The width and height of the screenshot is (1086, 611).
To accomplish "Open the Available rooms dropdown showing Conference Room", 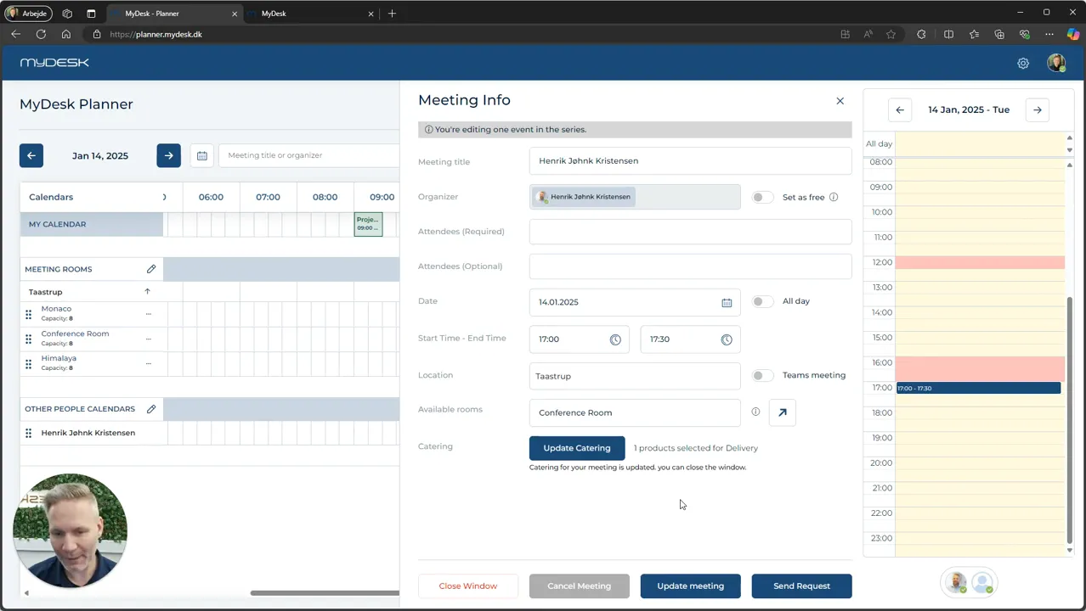I will point(635,412).
